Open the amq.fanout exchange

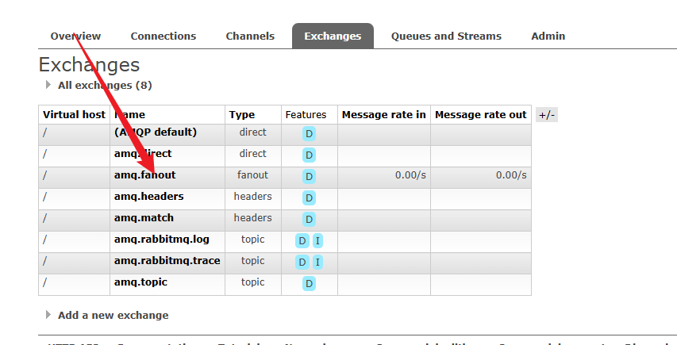145,175
